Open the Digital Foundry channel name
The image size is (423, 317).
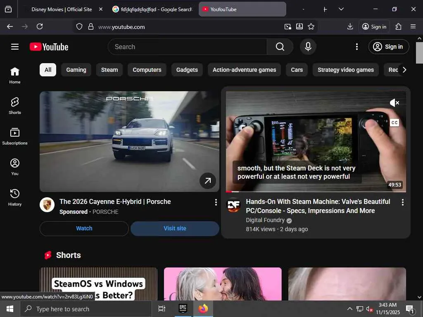coord(265,220)
